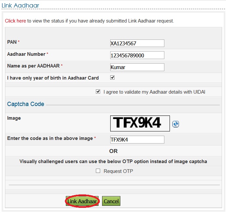Toggle the UIDAI validation agreement checkbox
Image resolution: width=226 pixels, height=213 pixels.
click(98, 92)
